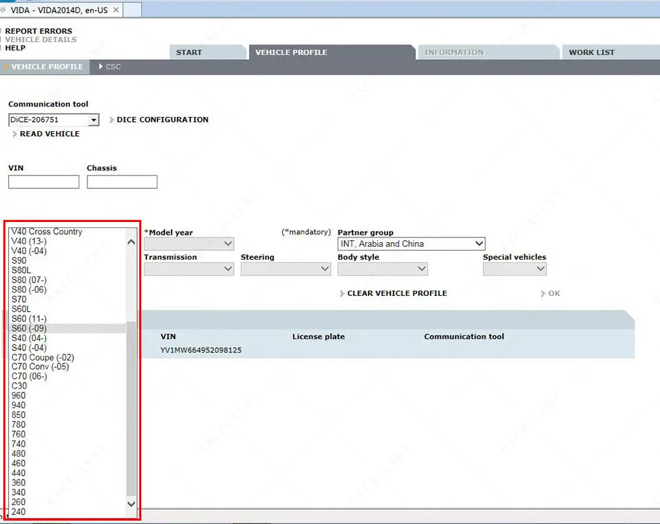Click the model list scroll-up arrow
This screenshot has width=660, height=524.
click(131, 242)
